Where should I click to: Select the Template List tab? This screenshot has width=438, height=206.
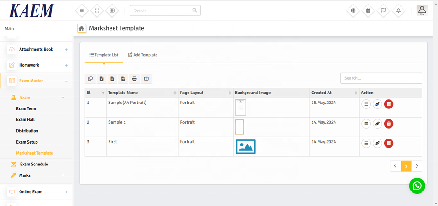pyautogui.click(x=104, y=55)
